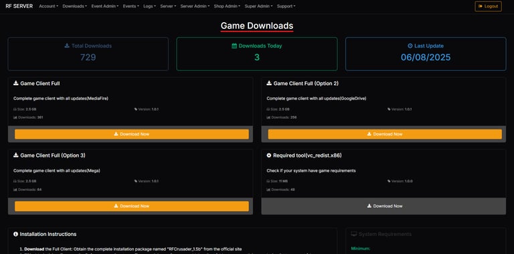Select the total downloads value 729
Image resolution: width=514 pixels, height=254 pixels.
click(88, 58)
